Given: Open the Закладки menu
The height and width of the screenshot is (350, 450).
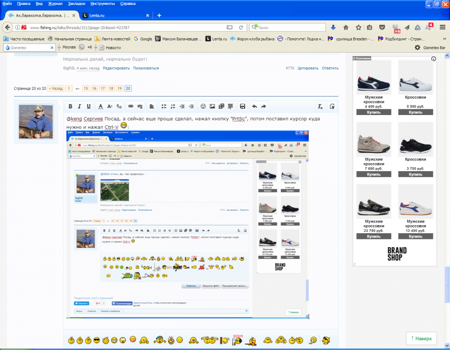Looking at the screenshot, I should [76, 3].
